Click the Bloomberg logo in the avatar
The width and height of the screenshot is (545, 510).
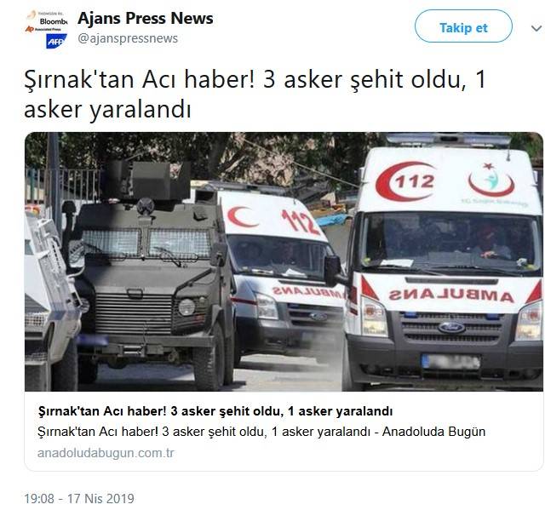(x=54, y=21)
